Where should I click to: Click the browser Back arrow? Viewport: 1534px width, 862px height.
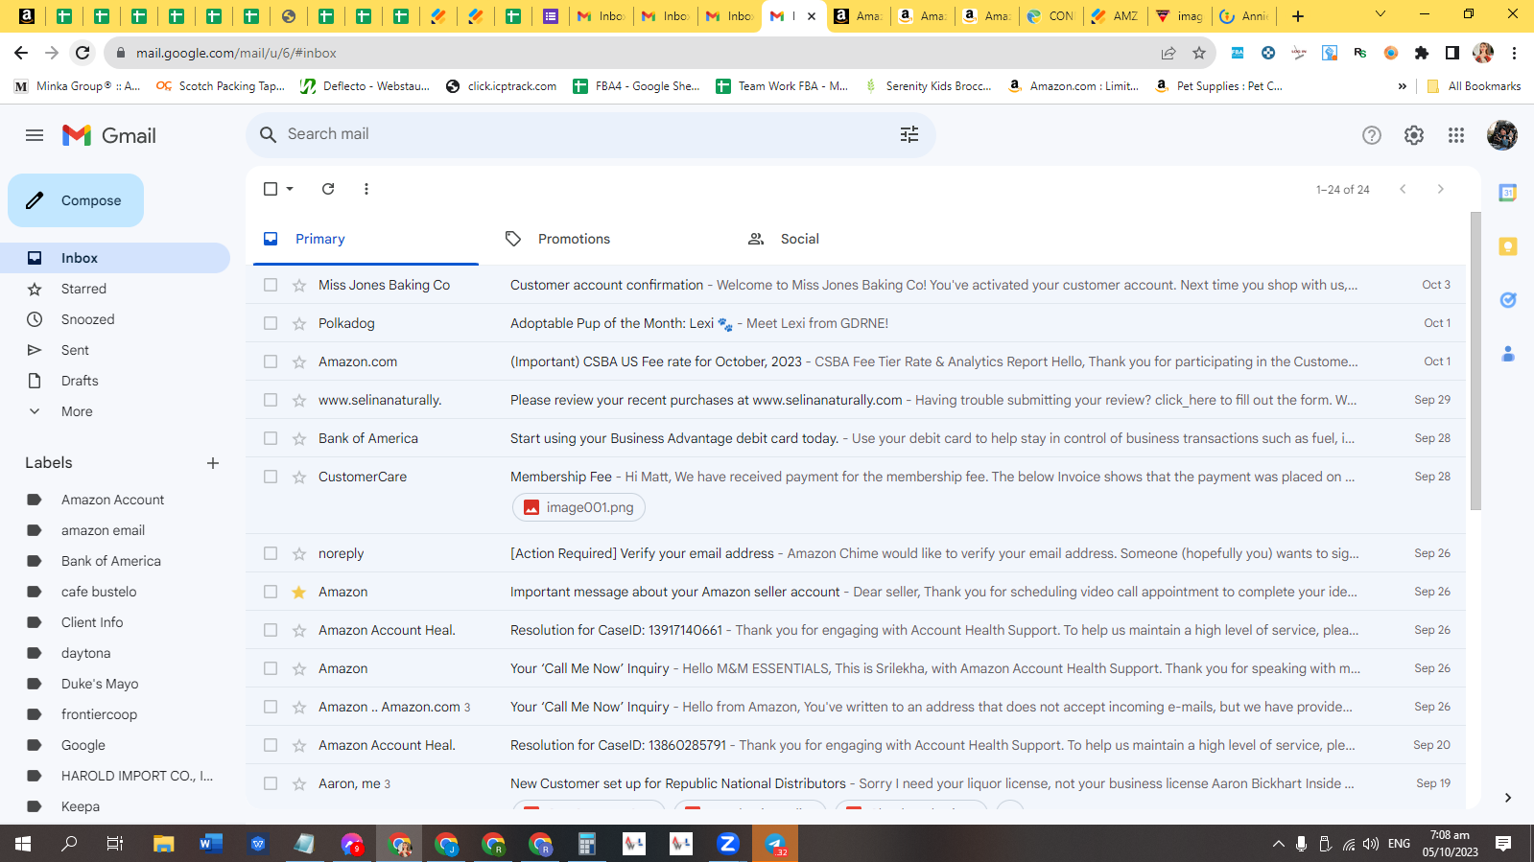(x=21, y=53)
